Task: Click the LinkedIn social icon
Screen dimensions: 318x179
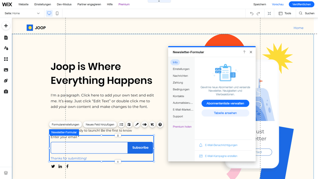Action: point(60,166)
